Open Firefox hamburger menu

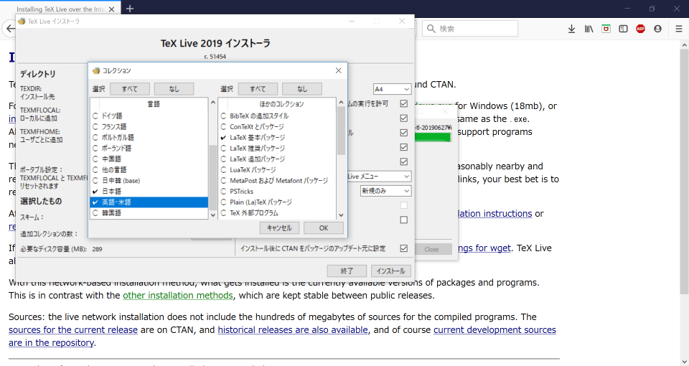coord(678,29)
